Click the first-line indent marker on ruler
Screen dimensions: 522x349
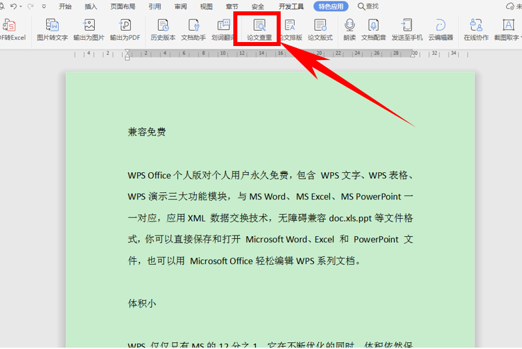pyautogui.click(x=127, y=51)
